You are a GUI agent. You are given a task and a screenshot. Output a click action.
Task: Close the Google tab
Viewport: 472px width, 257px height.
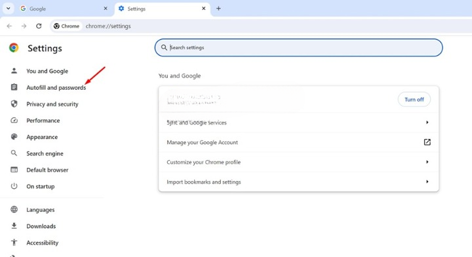click(106, 9)
